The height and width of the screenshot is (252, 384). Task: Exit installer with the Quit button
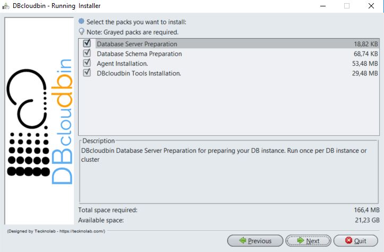tap(356, 241)
